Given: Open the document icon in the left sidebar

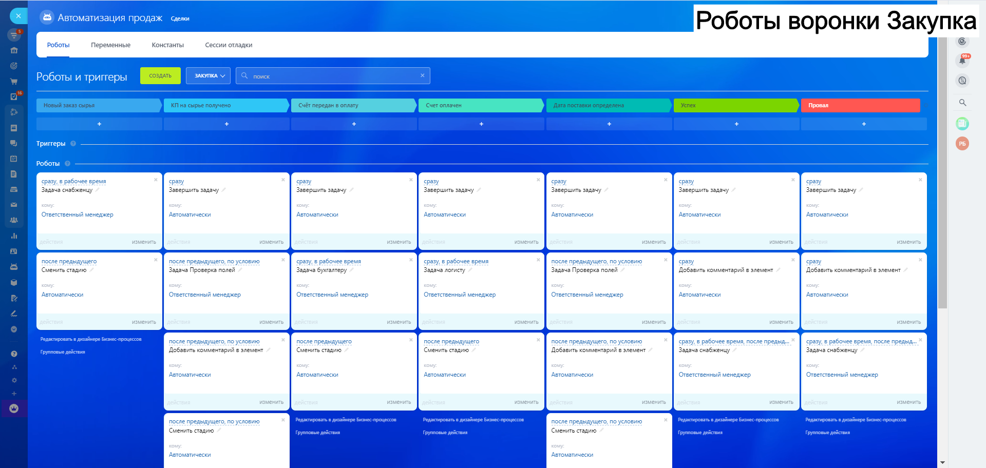Looking at the screenshot, I should pyautogui.click(x=14, y=174).
